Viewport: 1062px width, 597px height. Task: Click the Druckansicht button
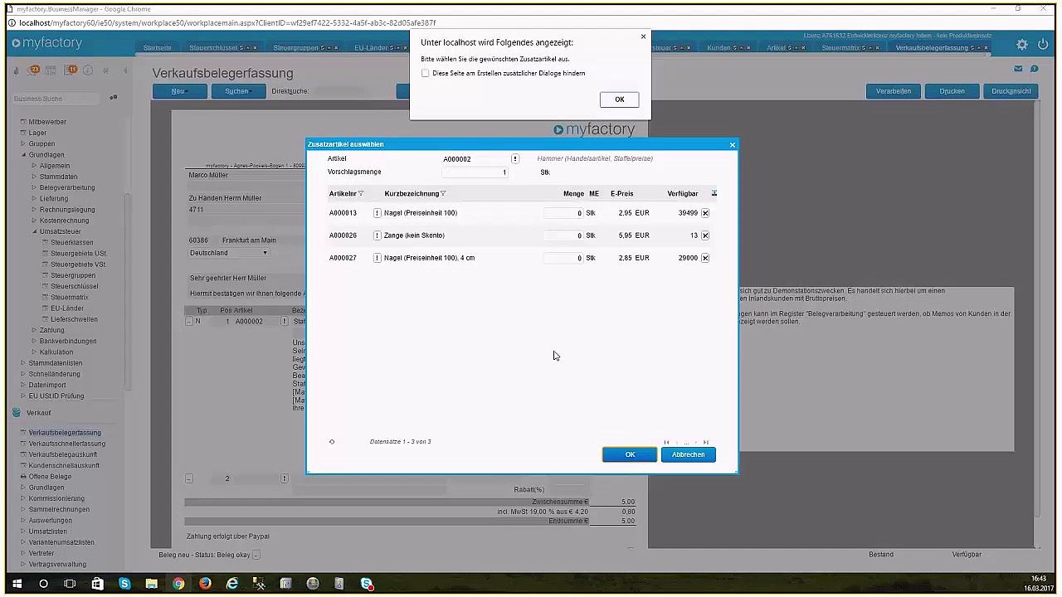pyautogui.click(x=1011, y=91)
